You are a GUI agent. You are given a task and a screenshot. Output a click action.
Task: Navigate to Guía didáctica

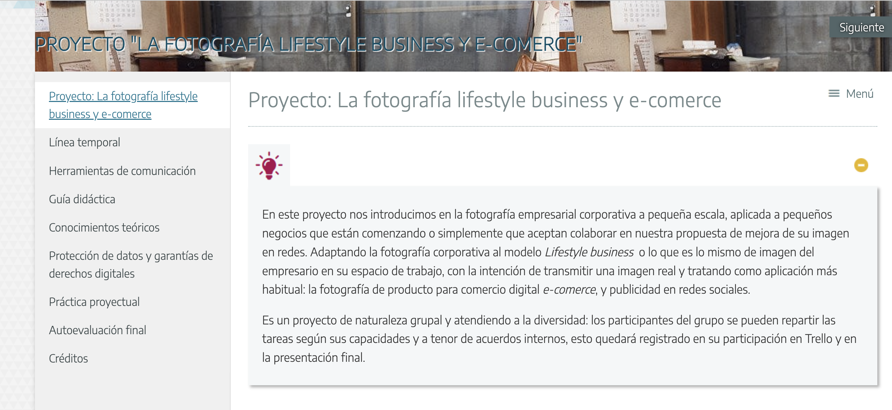click(x=82, y=199)
